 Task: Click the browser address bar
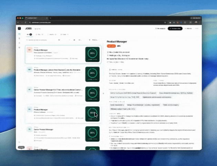click(97, 22)
